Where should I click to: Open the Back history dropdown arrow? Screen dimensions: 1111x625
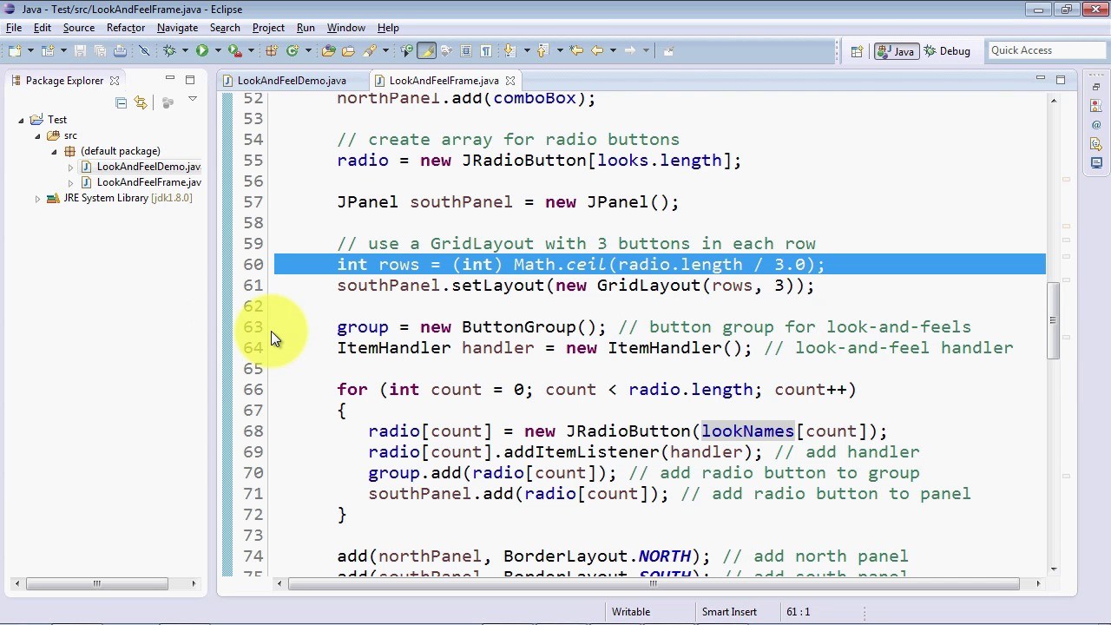tap(613, 50)
